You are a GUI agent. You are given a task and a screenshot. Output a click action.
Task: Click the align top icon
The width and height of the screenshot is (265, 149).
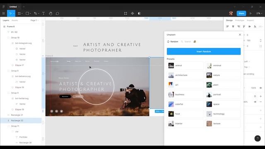click(x=244, y=26)
